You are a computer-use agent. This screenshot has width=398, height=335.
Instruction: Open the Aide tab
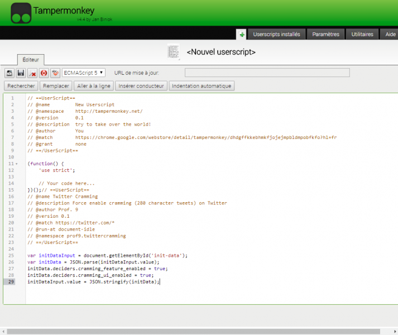390,34
